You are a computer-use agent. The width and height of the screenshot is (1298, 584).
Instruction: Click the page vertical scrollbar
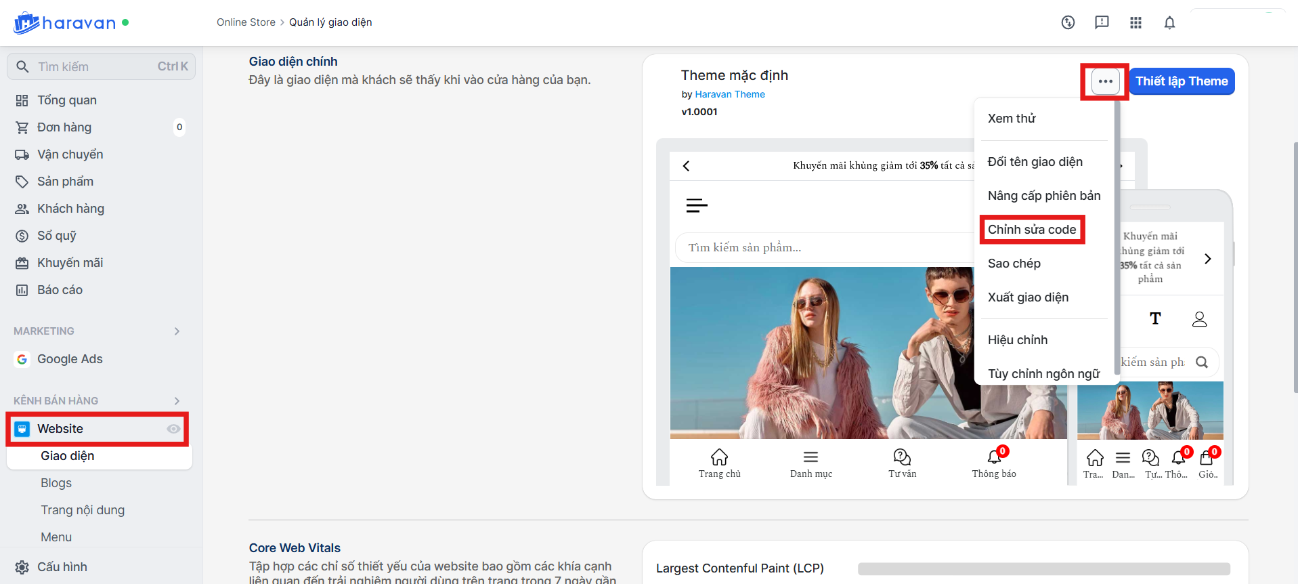click(1295, 268)
